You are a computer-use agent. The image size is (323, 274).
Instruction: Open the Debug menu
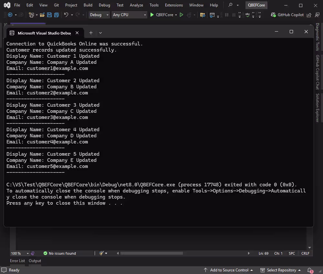104,5
